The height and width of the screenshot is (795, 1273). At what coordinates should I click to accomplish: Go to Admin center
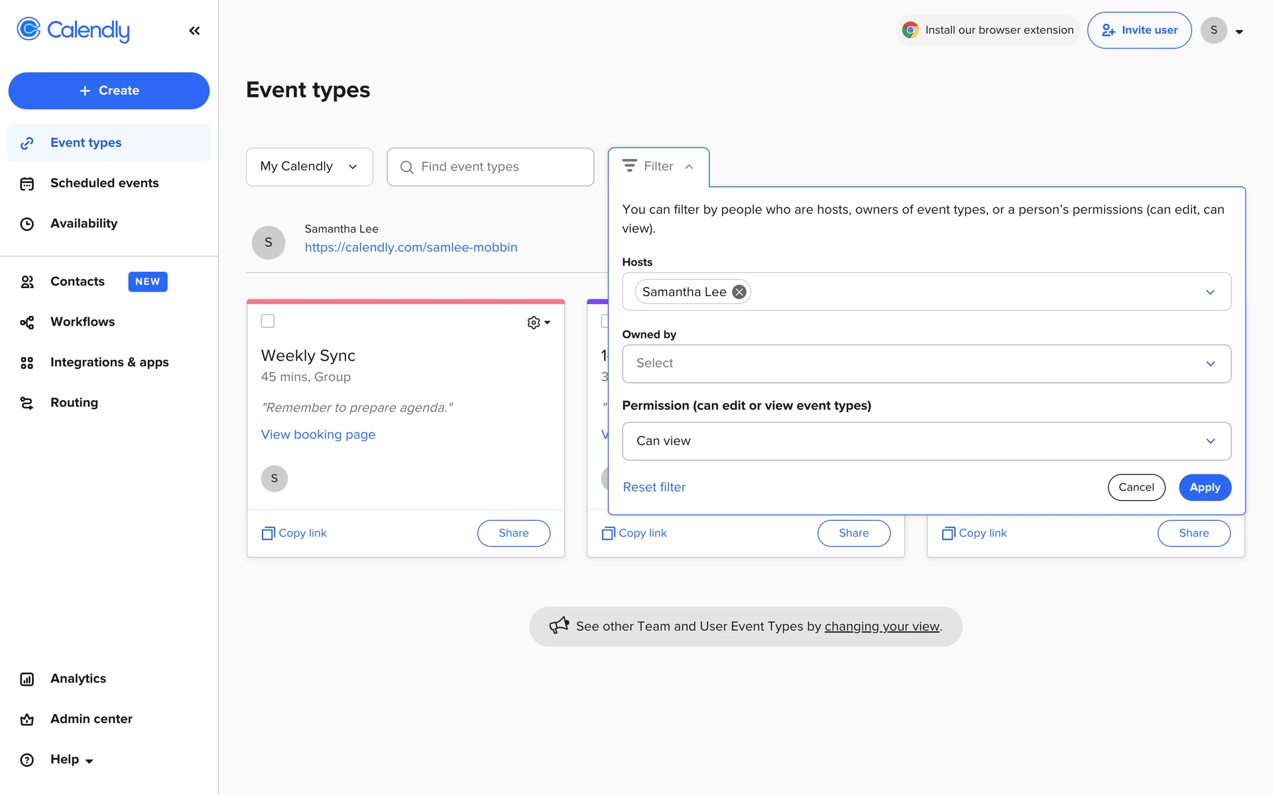[x=91, y=719]
